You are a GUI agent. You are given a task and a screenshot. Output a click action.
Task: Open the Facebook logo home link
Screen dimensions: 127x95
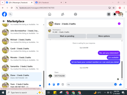[x=4, y=14]
